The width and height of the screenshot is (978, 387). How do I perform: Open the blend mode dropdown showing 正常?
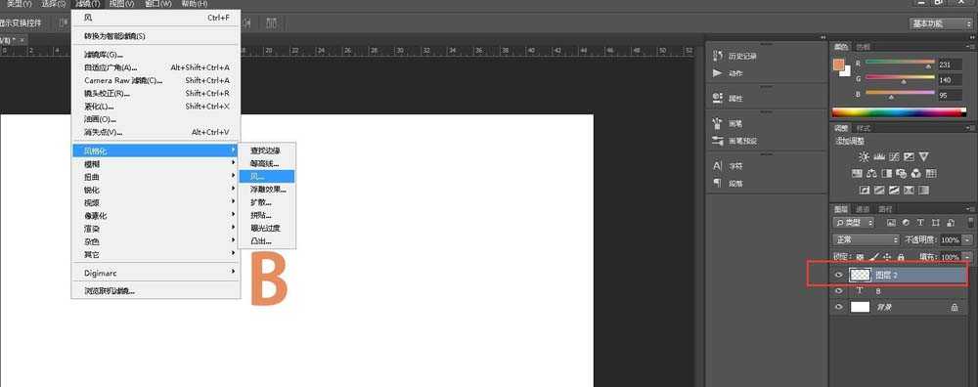(x=867, y=240)
